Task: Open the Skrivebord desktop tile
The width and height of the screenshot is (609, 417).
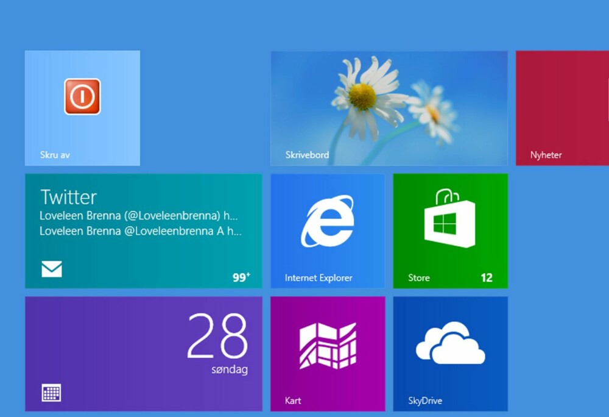Action: tap(389, 108)
